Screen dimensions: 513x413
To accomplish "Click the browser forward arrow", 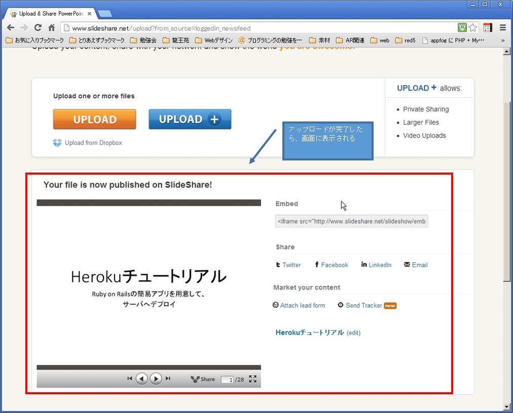I will pos(24,28).
